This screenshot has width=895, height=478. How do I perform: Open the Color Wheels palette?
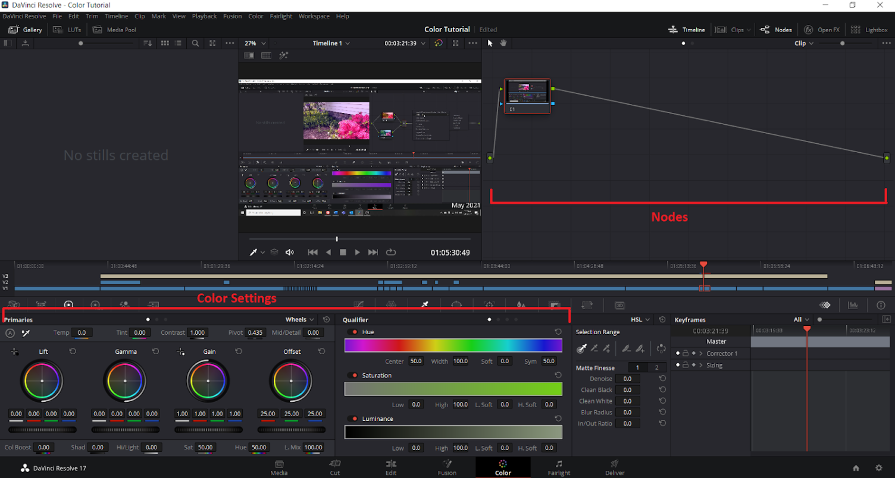(x=68, y=304)
